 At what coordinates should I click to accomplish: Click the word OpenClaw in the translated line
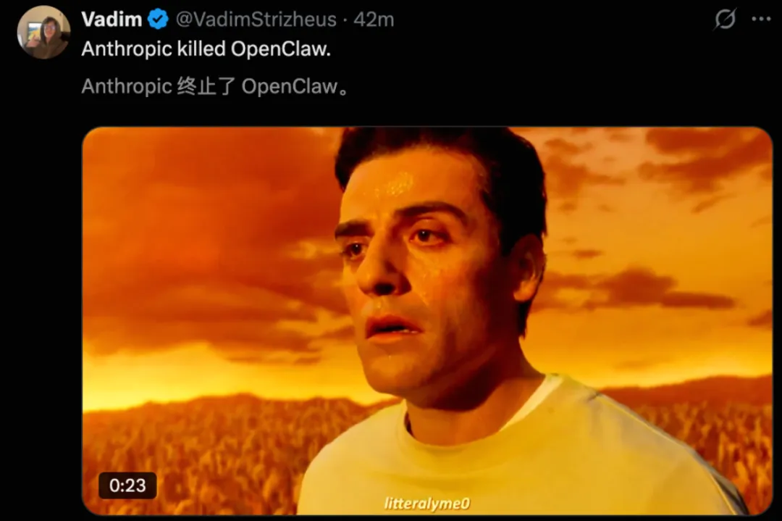click(x=289, y=86)
